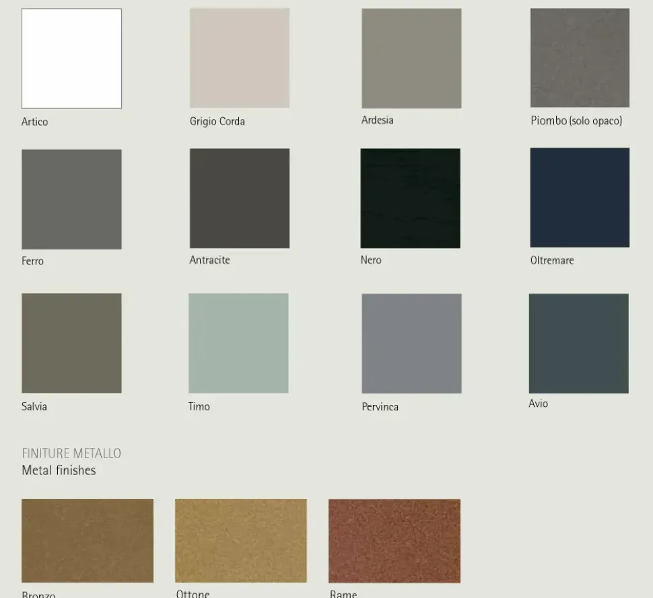This screenshot has height=598, width=653.
Task: Pick the Nero black swatch
Action: (x=410, y=198)
